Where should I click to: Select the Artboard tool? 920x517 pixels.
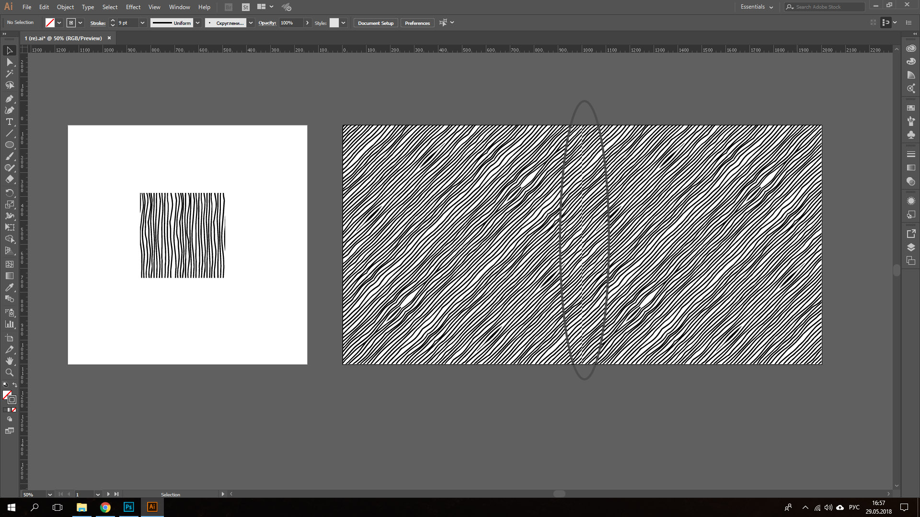9,338
